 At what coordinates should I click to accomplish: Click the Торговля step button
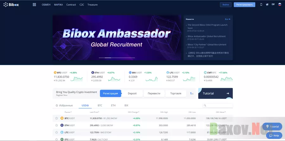(176, 93)
